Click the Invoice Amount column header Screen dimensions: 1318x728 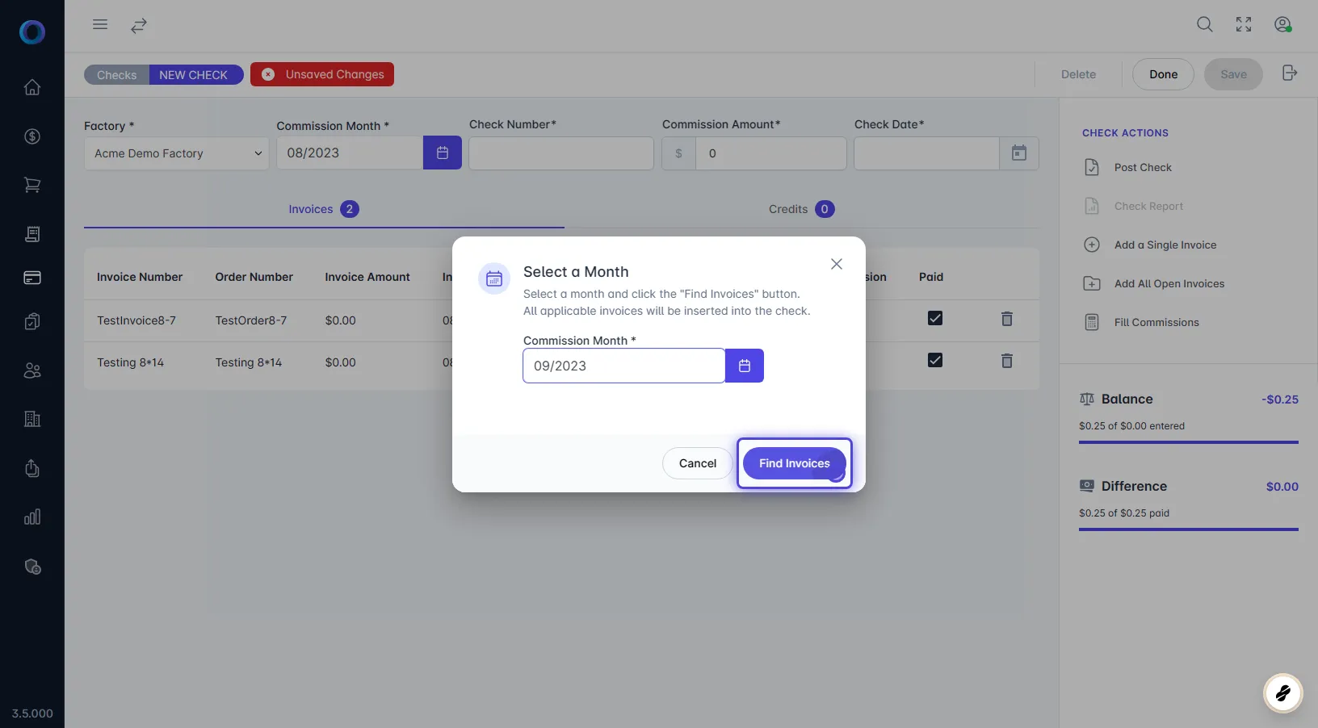367,277
